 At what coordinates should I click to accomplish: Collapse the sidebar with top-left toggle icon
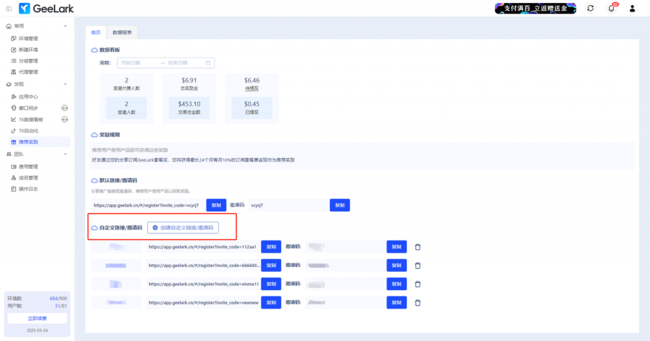(8, 8)
